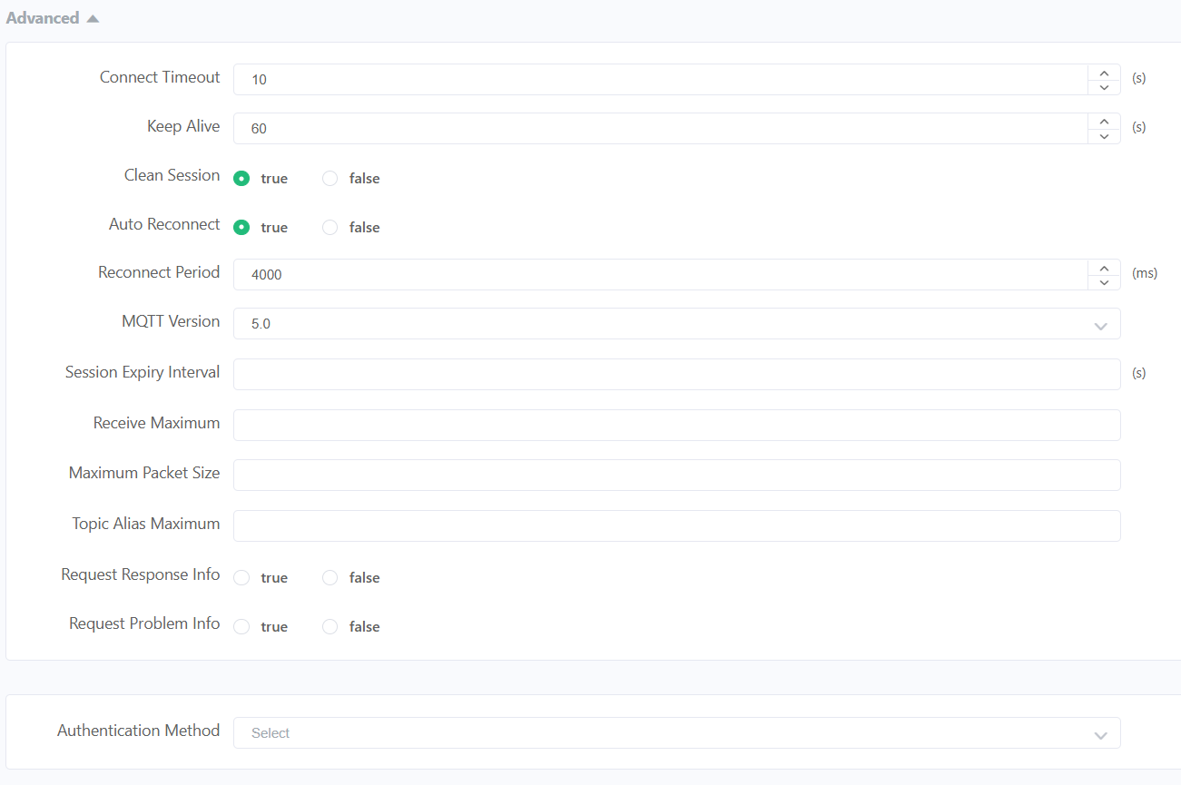
Task: Click the Topic Alias Maximum label
Action: click(146, 525)
